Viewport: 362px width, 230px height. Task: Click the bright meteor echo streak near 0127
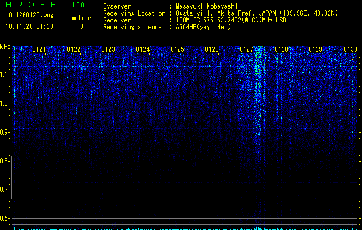pyautogui.click(x=258, y=94)
